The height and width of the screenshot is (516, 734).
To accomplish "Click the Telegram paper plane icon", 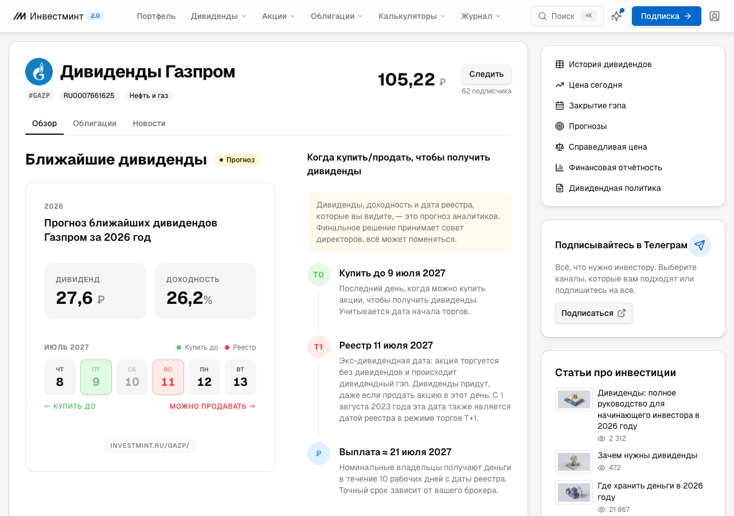I will coord(700,245).
